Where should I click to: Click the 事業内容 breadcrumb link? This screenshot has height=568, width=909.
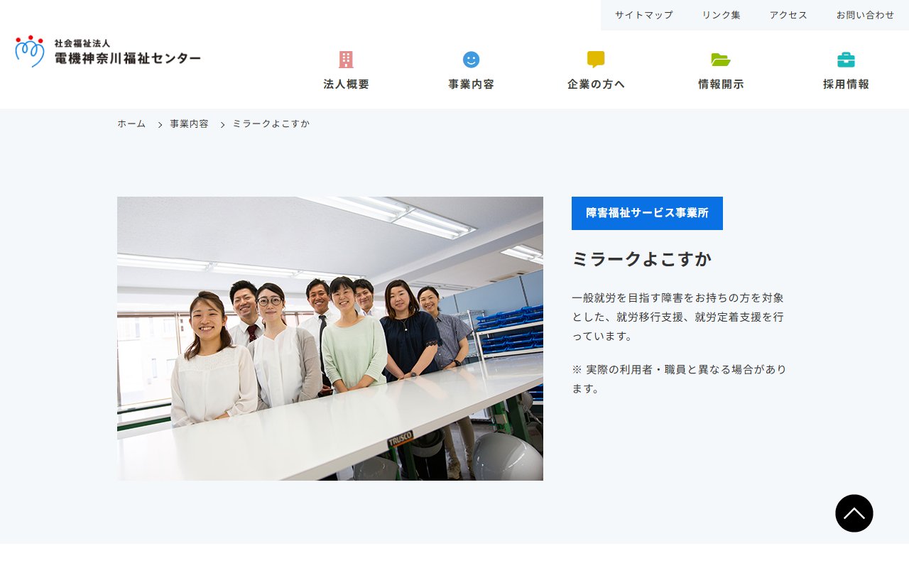pyautogui.click(x=190, y=124)
